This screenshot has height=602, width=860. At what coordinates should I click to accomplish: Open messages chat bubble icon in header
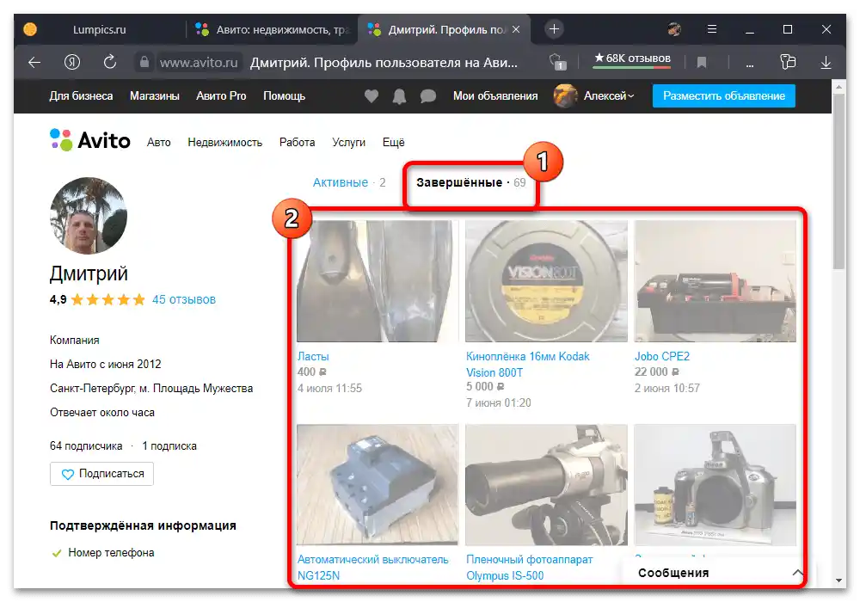point(427,96)
